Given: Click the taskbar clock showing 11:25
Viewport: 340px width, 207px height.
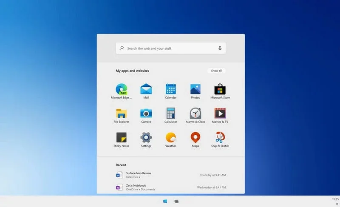Looking at the screenshot, I should click(x=335, y=199).
